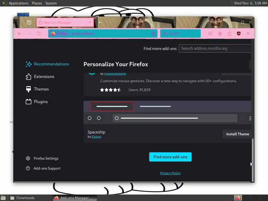
Task: Click Search addons.mozilla.org field
Action: [x=215, y=48]
